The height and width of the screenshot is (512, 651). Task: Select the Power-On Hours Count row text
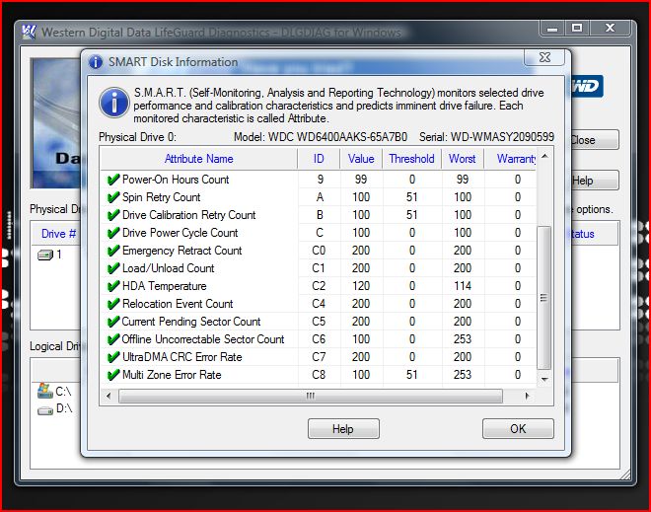coord(176,180)
